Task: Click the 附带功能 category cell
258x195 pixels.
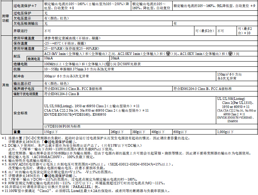Action: [6, 18]
